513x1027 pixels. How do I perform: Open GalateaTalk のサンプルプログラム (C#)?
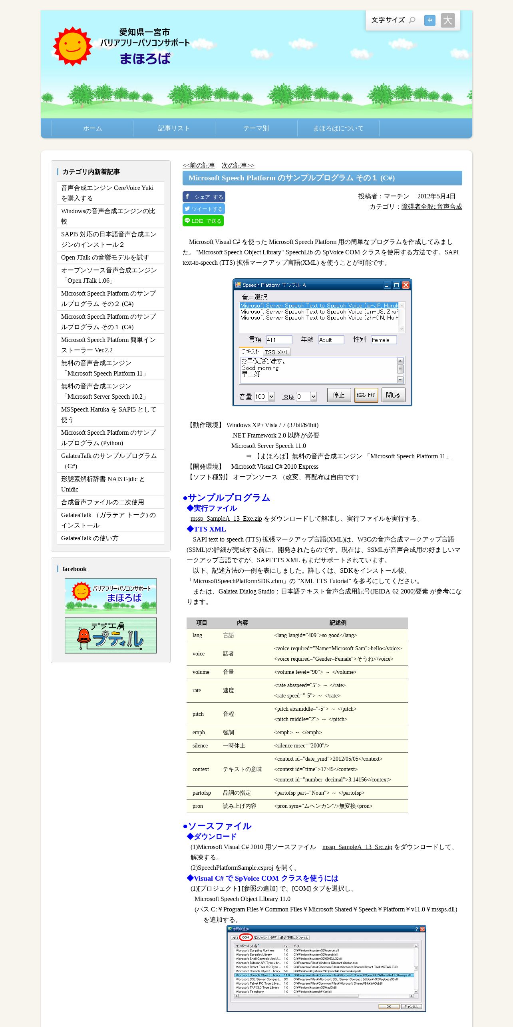pyautogui.click(x=111, y=461)
